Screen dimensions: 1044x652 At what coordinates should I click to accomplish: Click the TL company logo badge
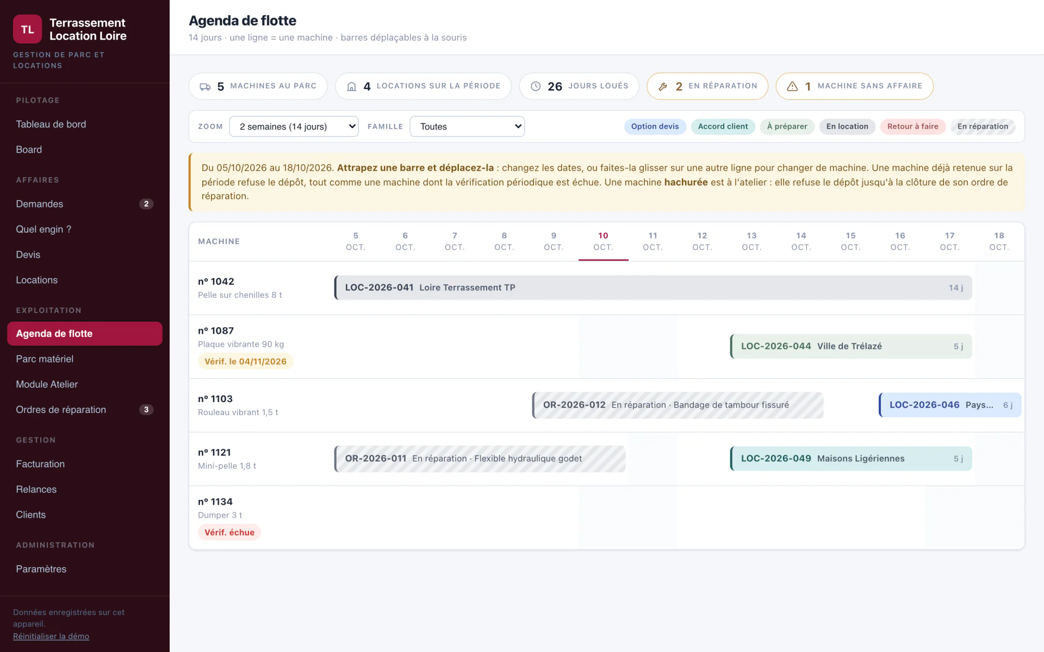(x=27, y=29)
